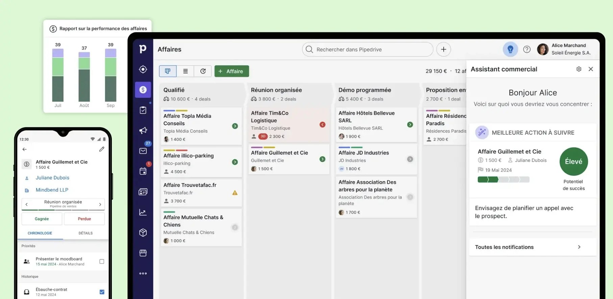Click the Pipedrive logo in sidebar
The width and height of the screenshot is (613, 299).
click(143, 49)
